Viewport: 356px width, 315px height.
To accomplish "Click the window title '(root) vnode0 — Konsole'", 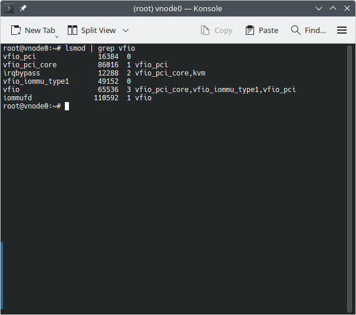I will click(178, 9).
